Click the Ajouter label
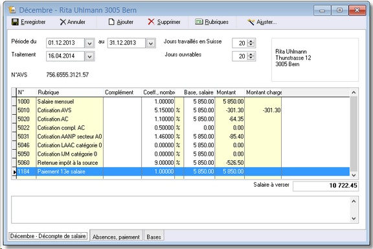The width and height of the screenshot is (373, 249). click(125, 22)
